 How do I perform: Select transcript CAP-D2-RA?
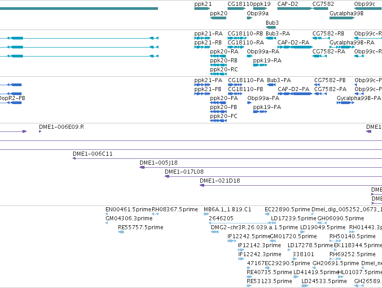tap(295, 47)
